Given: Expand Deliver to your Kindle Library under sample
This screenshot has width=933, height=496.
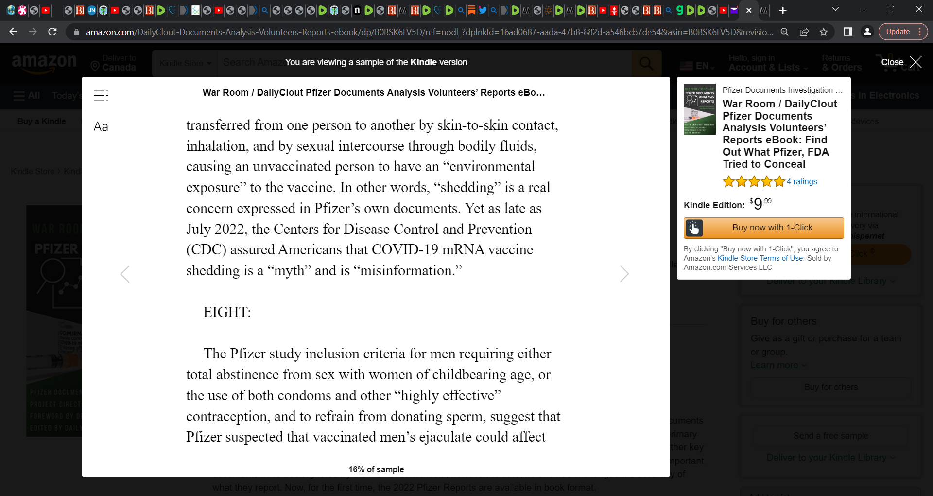Looking at the screenshot, I should [x=830, y=458].
